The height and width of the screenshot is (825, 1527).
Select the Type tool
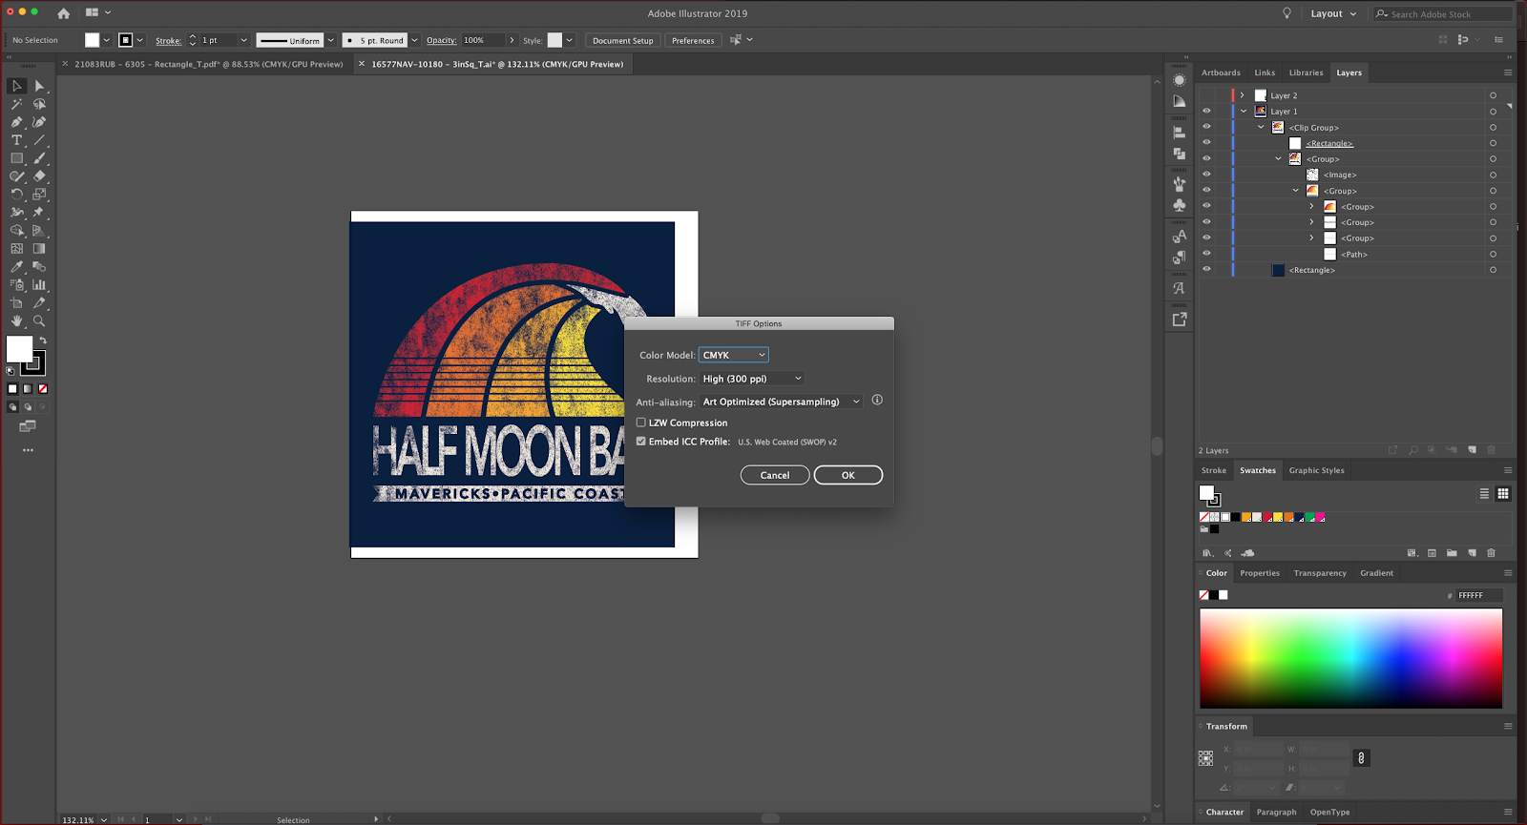pos(16,140)
